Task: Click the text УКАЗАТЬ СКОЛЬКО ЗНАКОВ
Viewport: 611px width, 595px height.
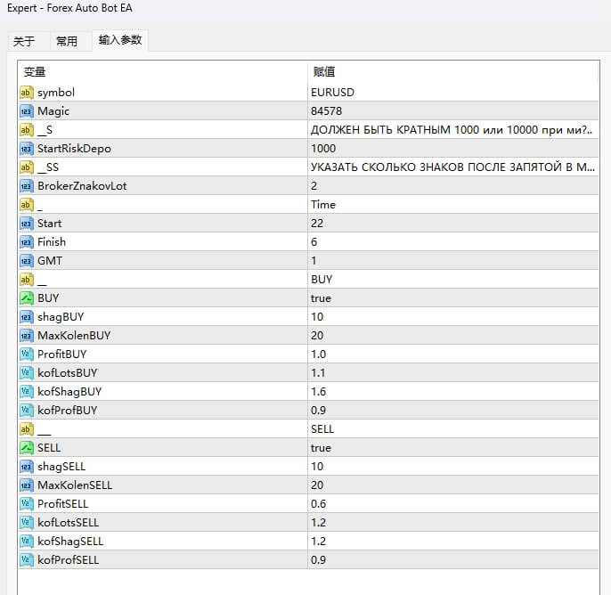Action: pyautogui.click(x=387, y=167)
